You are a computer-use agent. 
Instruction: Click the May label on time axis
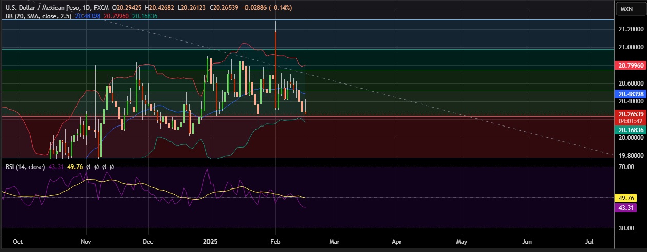tap(462, 241)
